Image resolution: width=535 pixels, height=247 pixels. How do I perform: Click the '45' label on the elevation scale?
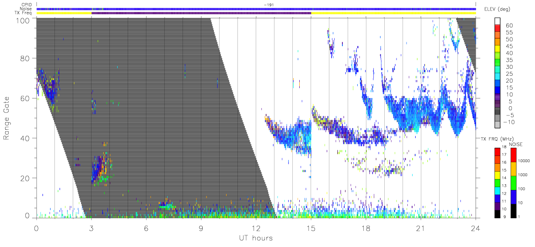pyautogui.click(x=509, y=46)
